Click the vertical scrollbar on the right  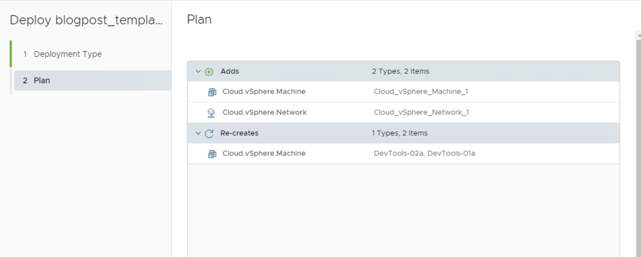(637, 144)
